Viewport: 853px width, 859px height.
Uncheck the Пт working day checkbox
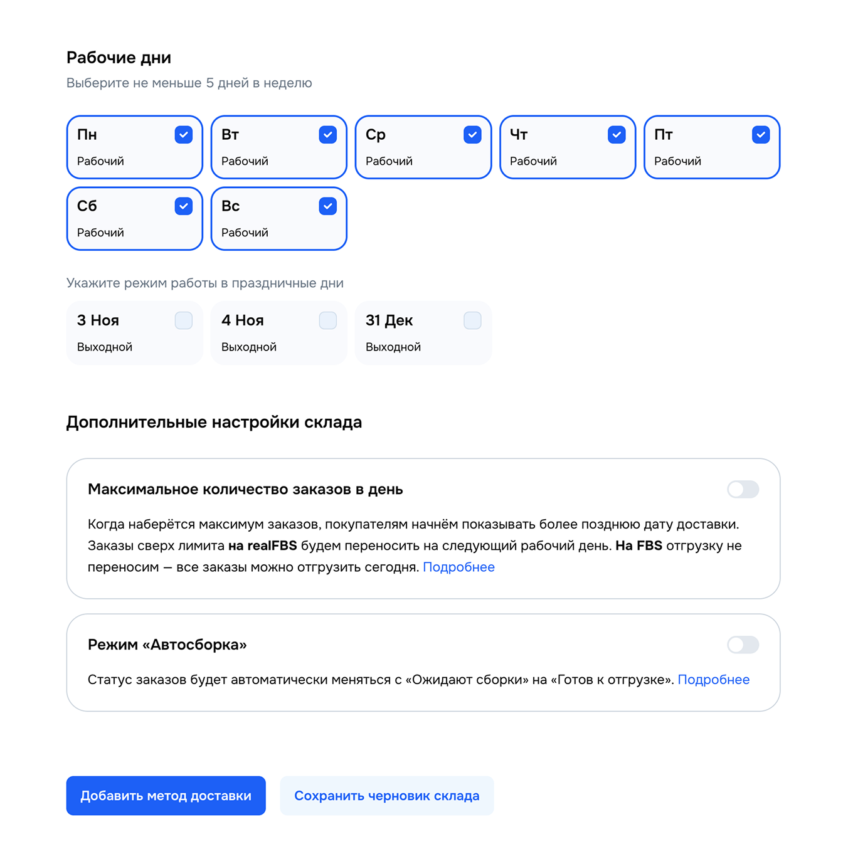click(760, 134)
